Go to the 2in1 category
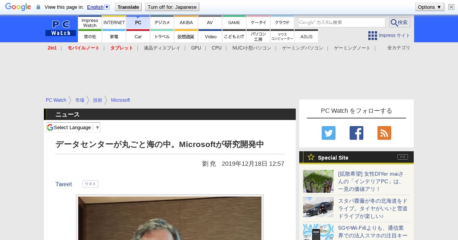 click(52, 48)
